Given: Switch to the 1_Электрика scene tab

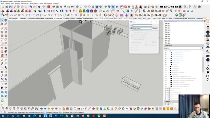Looking at the screenshot, I should [22, 18].
